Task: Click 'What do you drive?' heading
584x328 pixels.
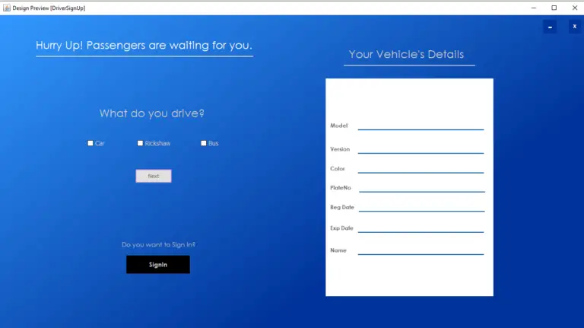Action: tap(152, 113)
